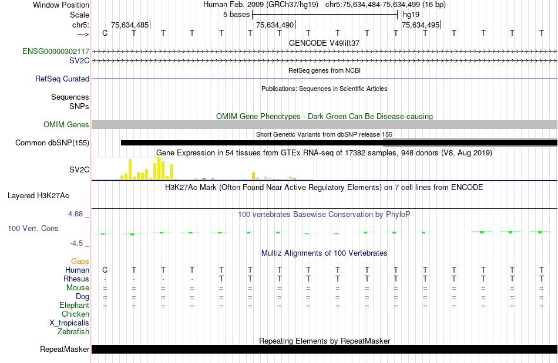Click the 100 Vert. Cons label
The height and width of the screenshot is (363, 558).
[x=33, y=228]
